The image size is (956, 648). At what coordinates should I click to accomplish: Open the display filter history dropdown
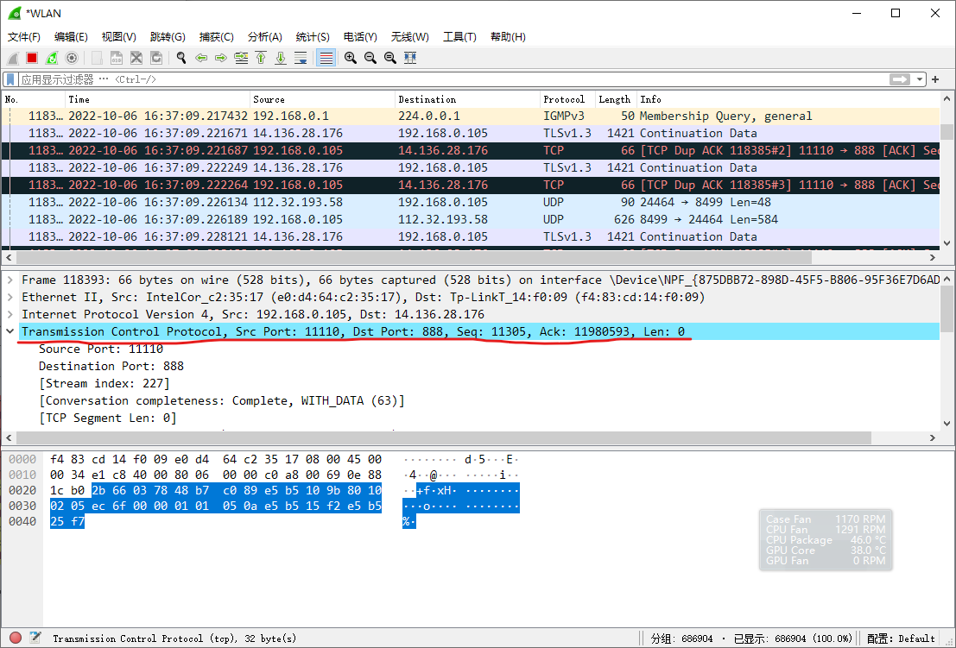(921, 79)
